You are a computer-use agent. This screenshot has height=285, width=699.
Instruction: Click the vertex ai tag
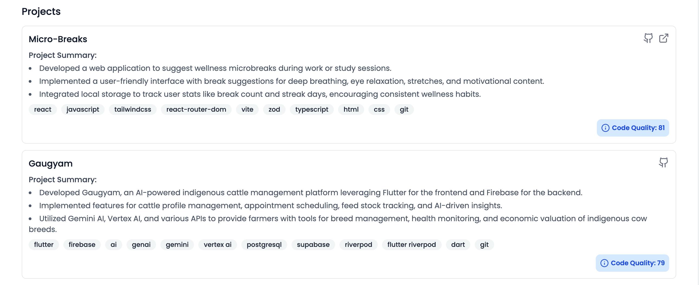tap(217, 245)
